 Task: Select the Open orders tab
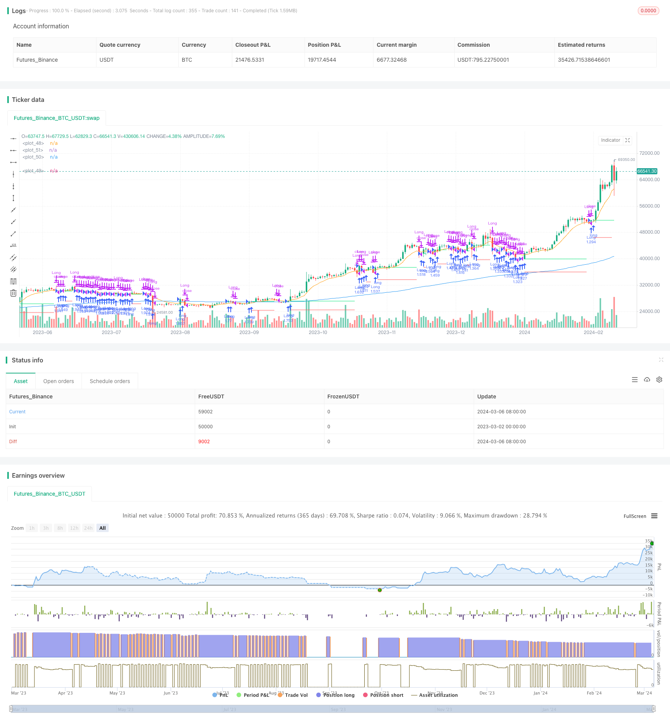59,381
